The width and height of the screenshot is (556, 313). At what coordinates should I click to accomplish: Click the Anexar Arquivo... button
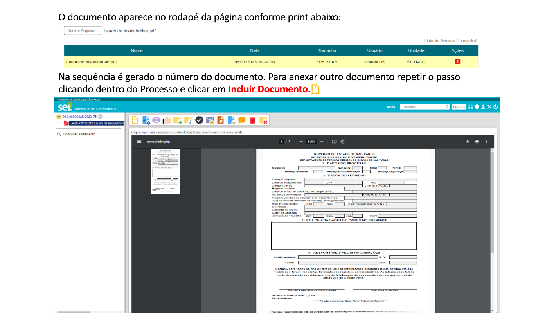pyautogui.click(x=82, y=31)
